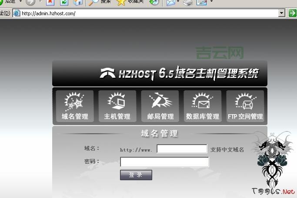297x198 pixels.
Task: Expand the address bar URL dropdown
Action: pos(281,13)
